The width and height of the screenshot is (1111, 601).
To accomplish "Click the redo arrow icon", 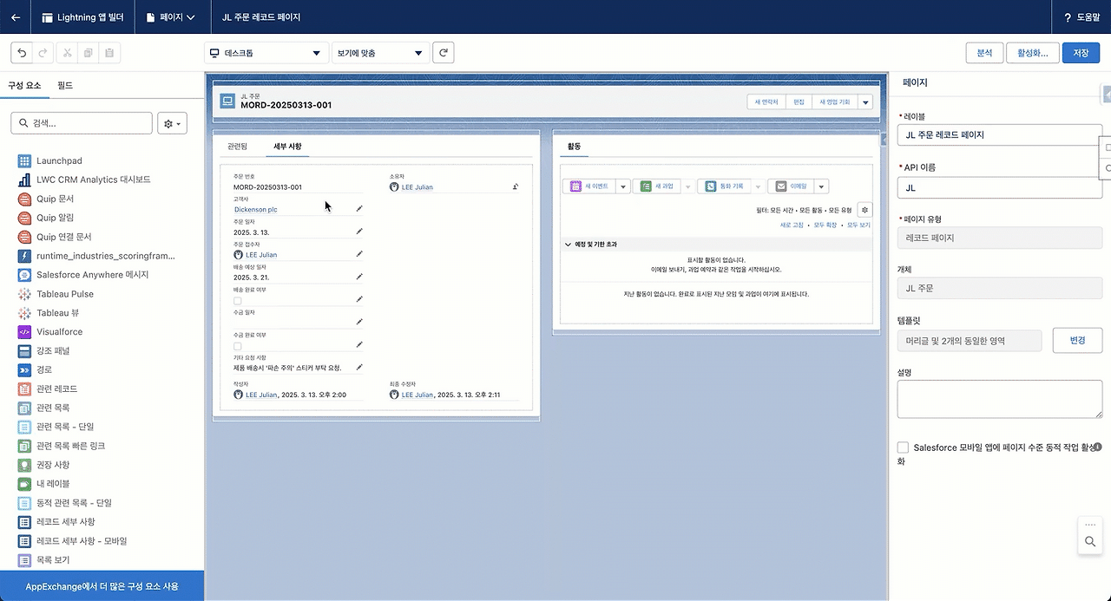I will pyautogui.click(x=43, y=53).
